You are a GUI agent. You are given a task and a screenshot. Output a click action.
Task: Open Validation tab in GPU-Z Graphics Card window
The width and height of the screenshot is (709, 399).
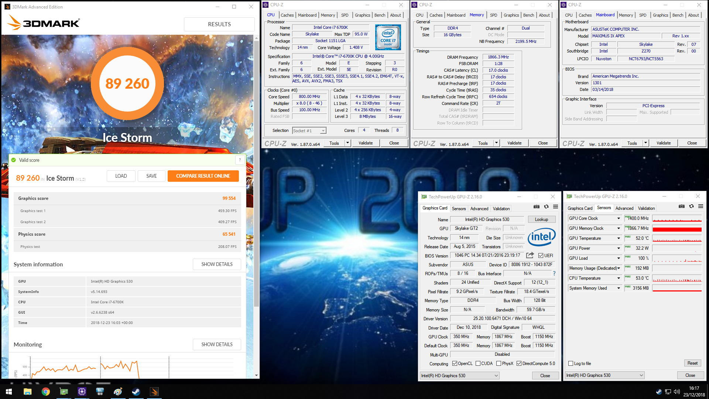(501, 209)
